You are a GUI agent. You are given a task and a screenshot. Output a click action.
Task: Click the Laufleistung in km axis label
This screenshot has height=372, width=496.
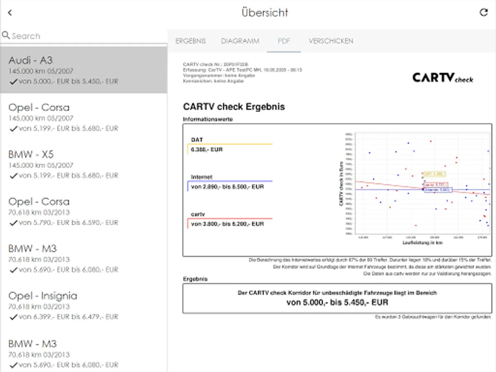[x=422, y=243]
